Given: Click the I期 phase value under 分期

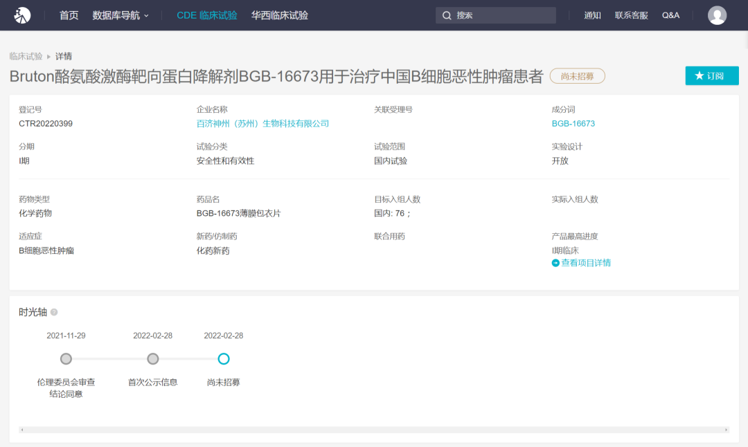Looking at the screenshot, I should click(24, 161).
